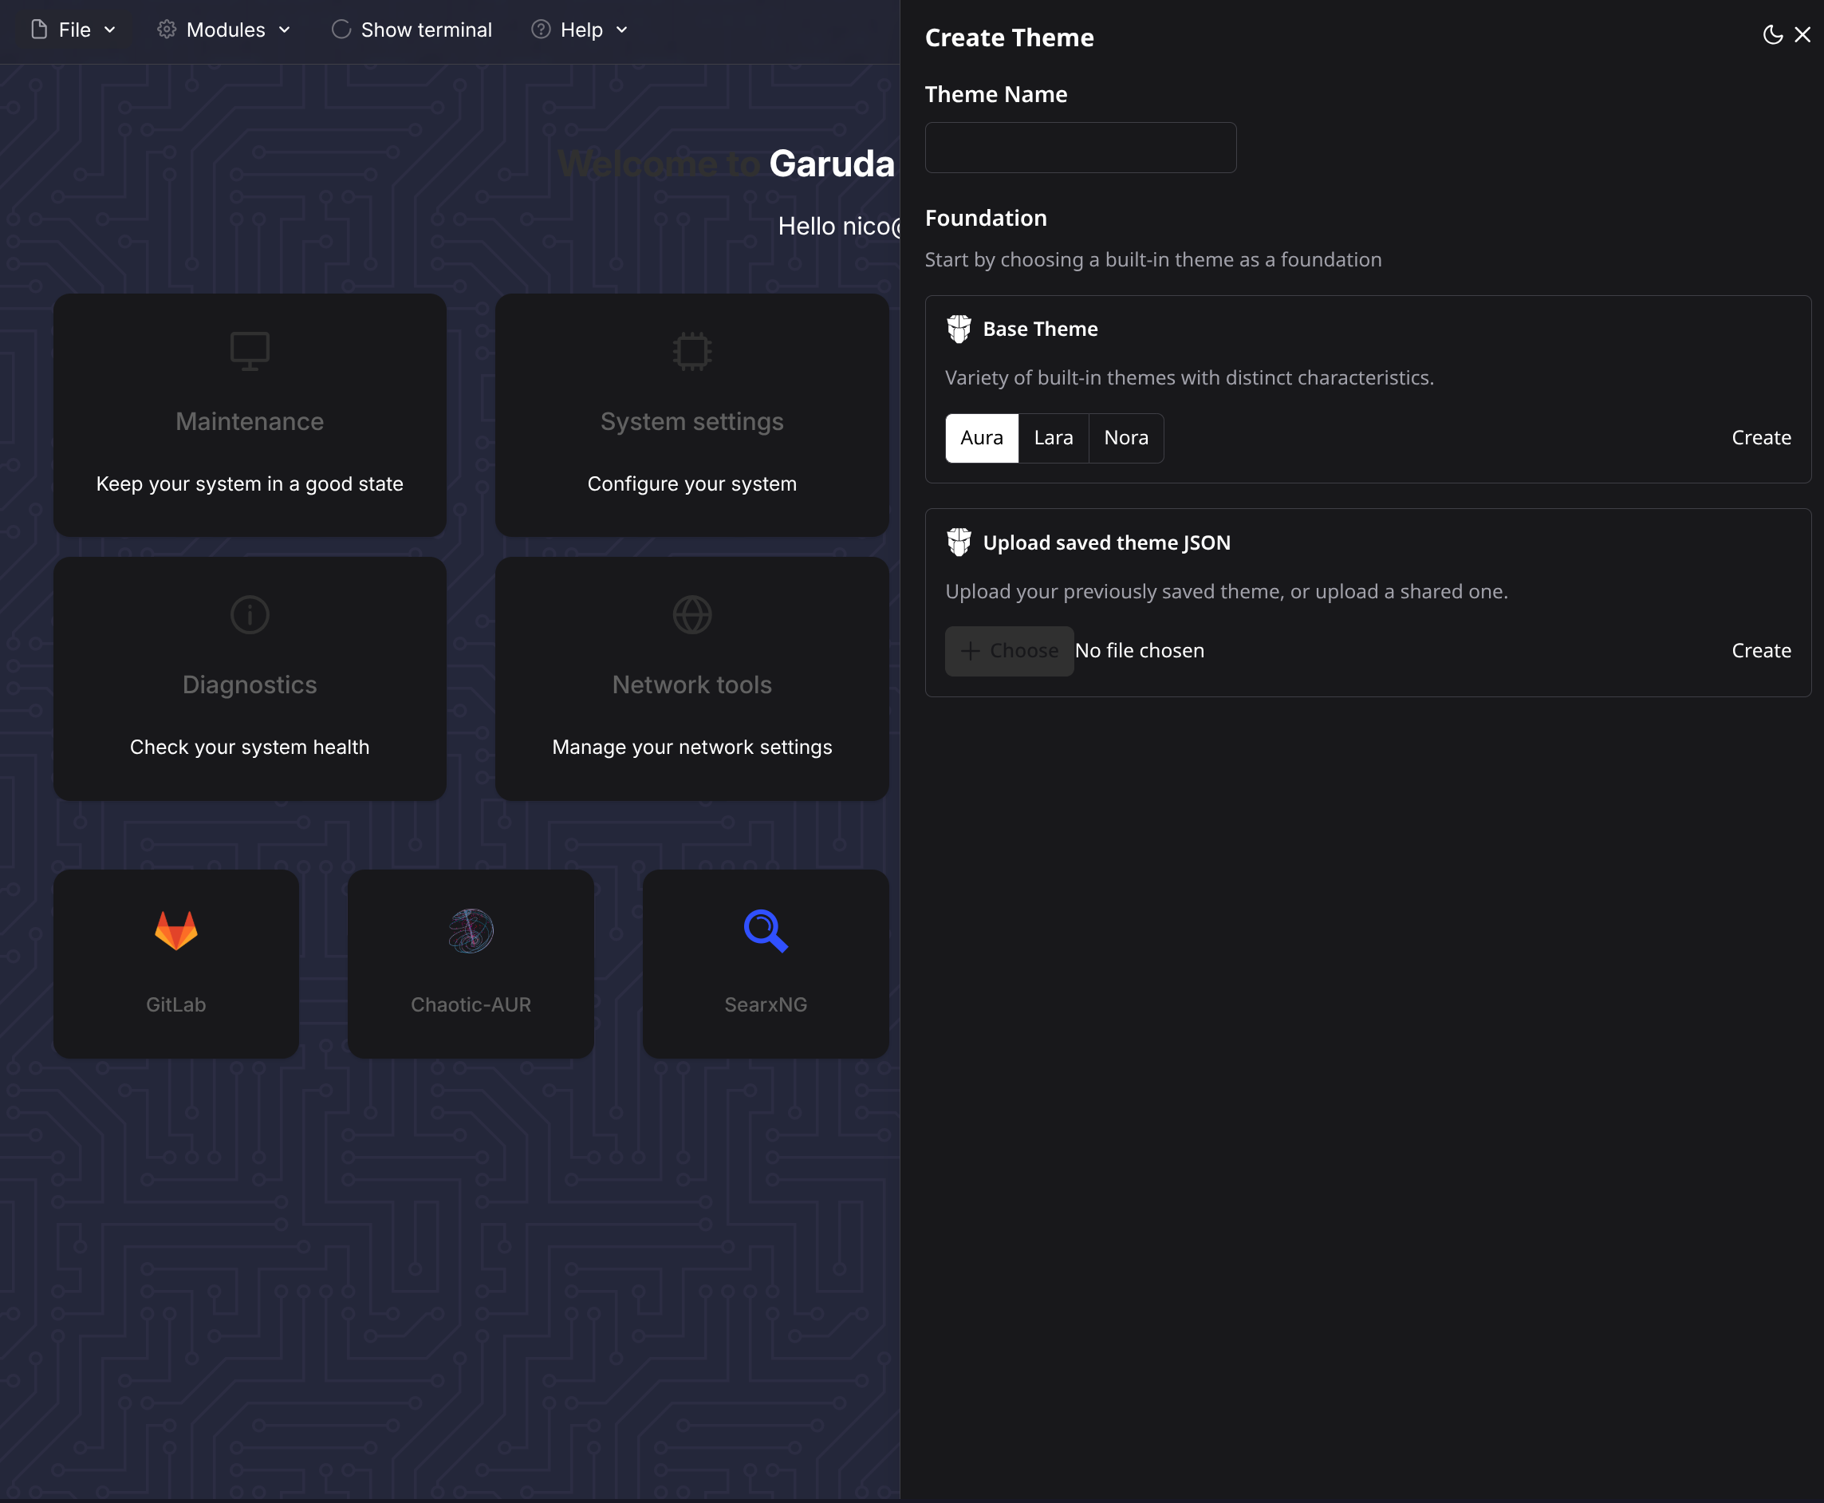Screen dimensions: 1824x1503
Task: Click the Diagnostics info icon
Action: pos(250,615)
